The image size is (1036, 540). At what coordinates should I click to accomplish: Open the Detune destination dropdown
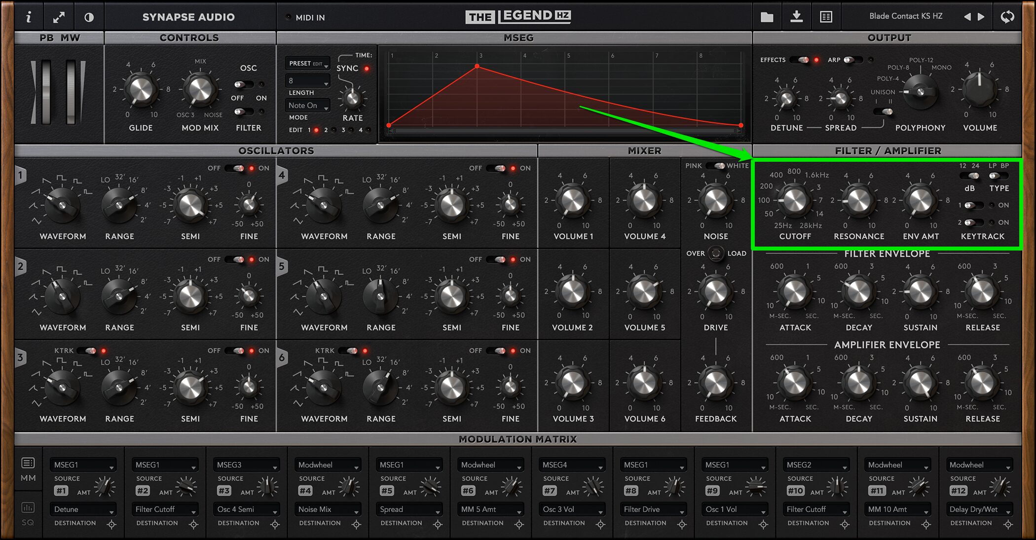[83, 509]
